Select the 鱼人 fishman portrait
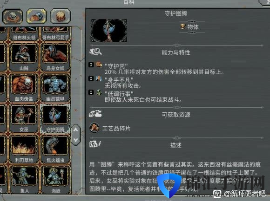The height and width of the screenshot is (201, 270). (24, 180)
